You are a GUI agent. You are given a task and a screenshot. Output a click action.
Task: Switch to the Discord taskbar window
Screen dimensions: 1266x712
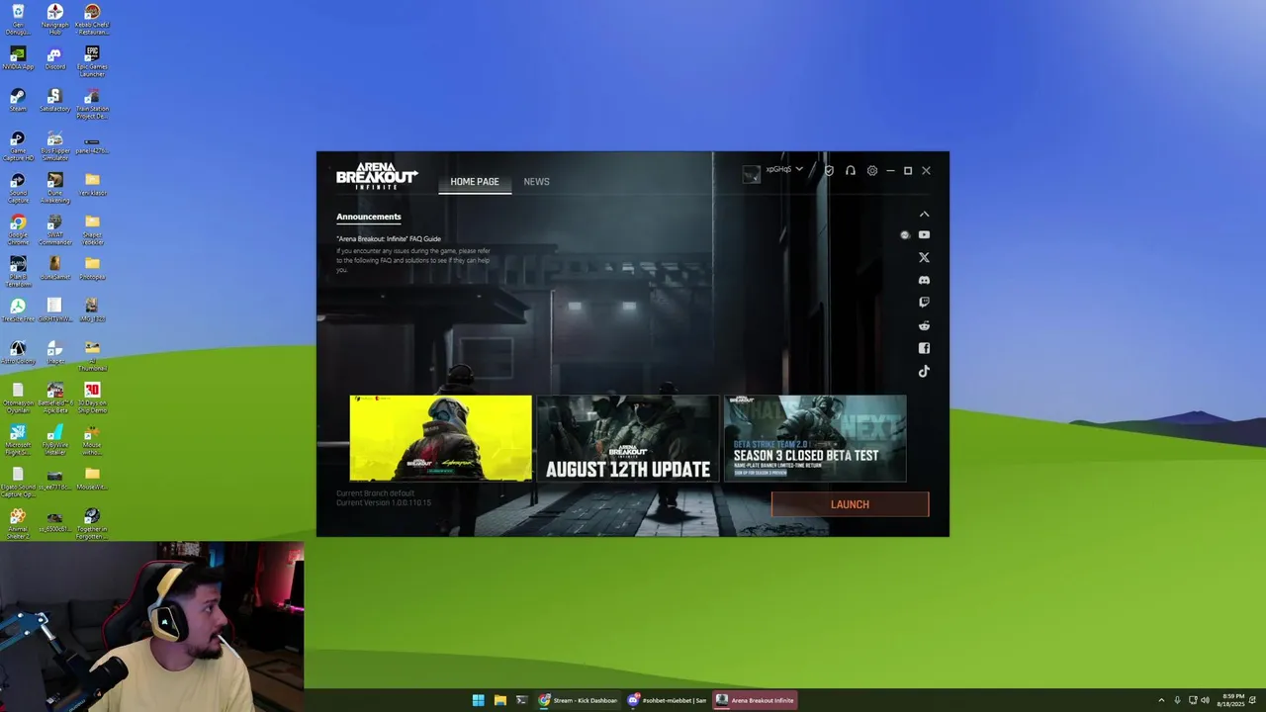[668, 700]
